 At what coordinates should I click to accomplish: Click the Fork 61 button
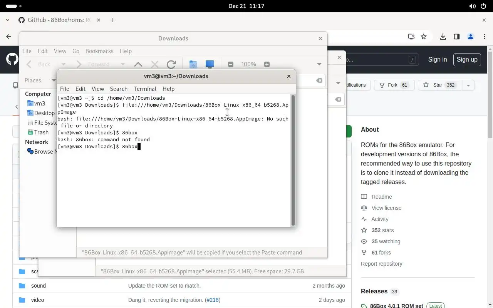tap(394, 85)
